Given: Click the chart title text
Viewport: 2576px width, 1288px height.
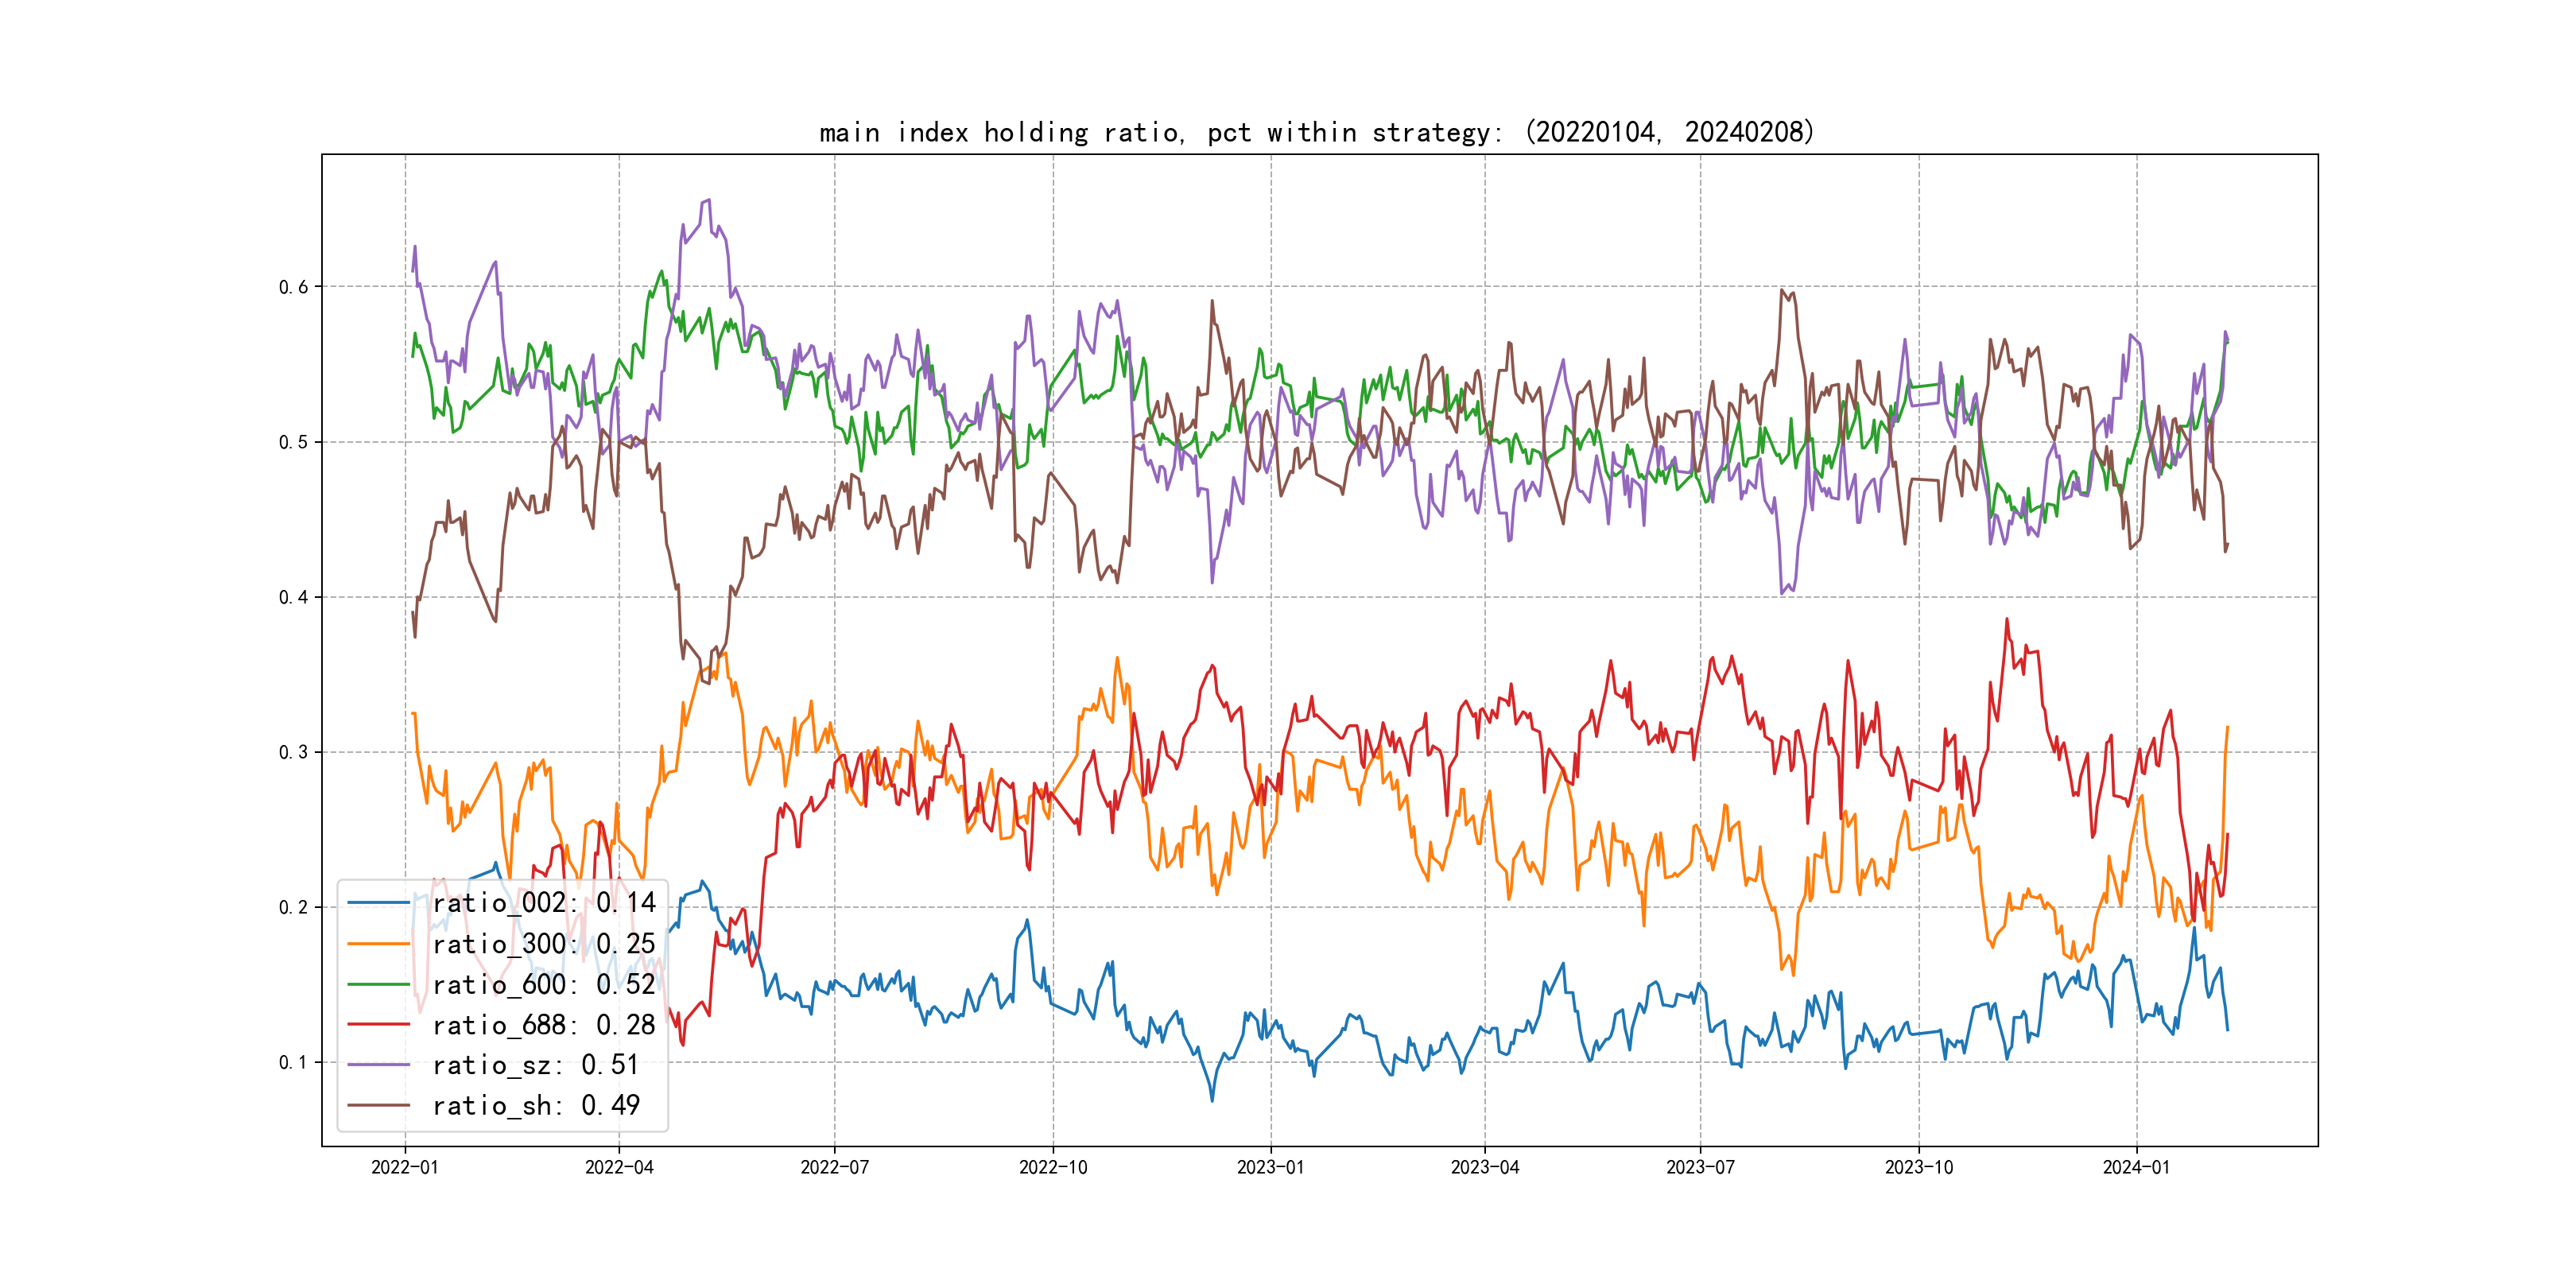Looking at the screenshot, I should pos(1316,132).
